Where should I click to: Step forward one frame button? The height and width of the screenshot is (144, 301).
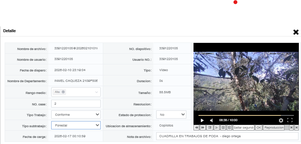229,128
